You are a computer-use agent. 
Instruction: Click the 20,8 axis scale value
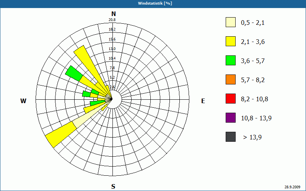tap(112, 20)
